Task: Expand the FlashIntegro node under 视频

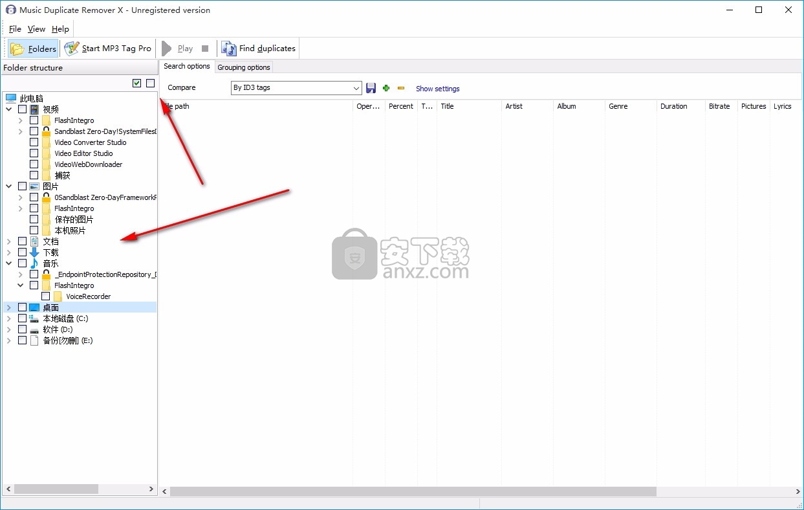Action: 21,120
